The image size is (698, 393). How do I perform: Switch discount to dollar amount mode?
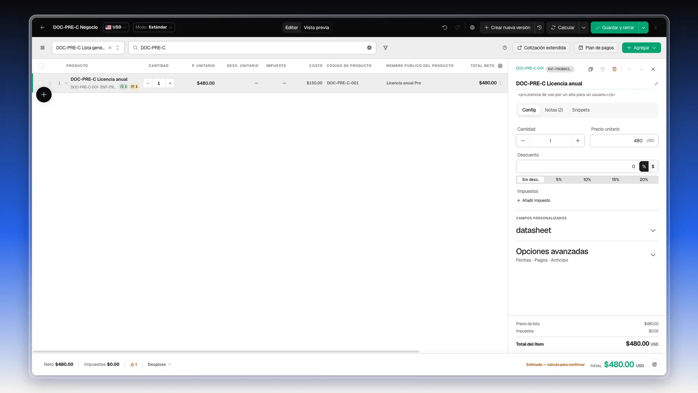pyautogui.click(x=653, y=166)
